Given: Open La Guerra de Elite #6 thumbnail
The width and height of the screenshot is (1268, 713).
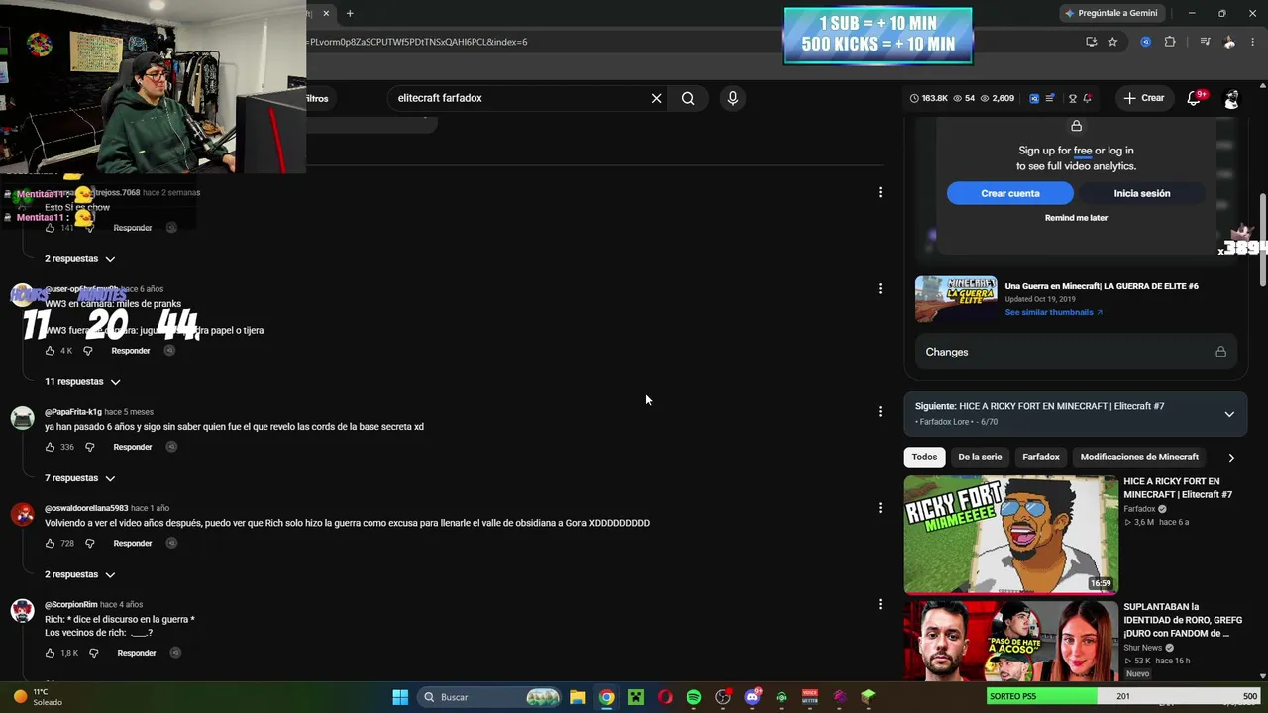Looking at the screenshot, I should click(956, 299).
